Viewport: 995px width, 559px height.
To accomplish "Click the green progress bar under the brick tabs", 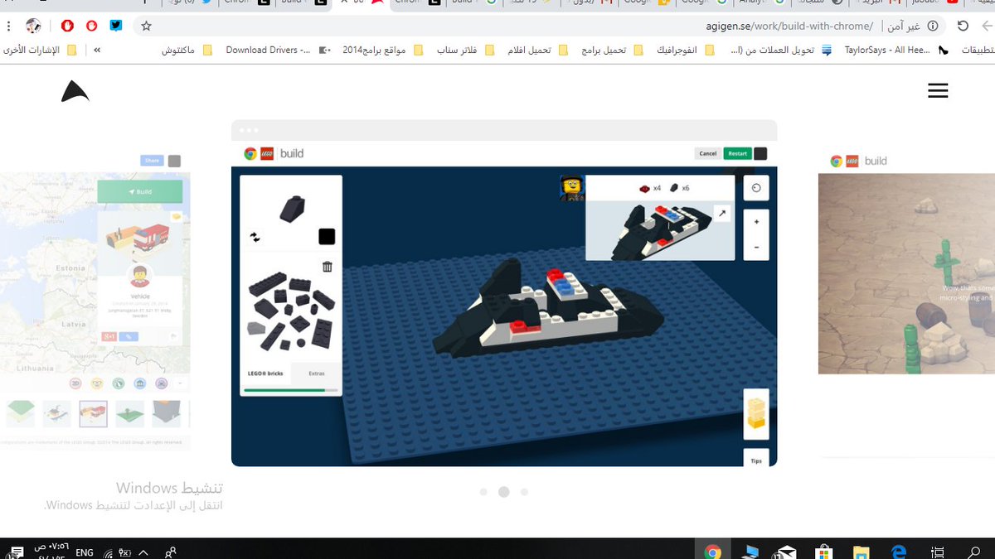I will coord(291,389).
